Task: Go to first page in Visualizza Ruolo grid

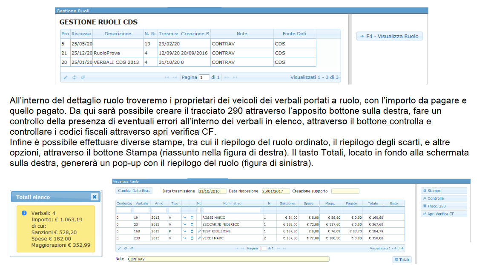Action: click(237, 249)
